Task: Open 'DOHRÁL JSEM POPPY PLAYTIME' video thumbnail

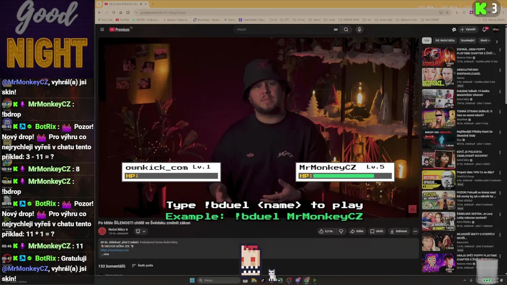Action: click(438, 57)
